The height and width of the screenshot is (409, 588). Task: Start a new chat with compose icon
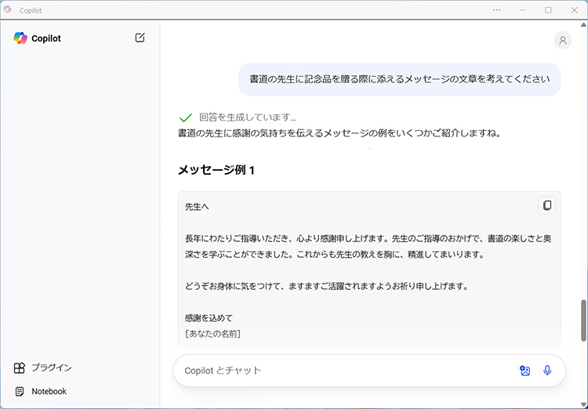pos(140,38)
